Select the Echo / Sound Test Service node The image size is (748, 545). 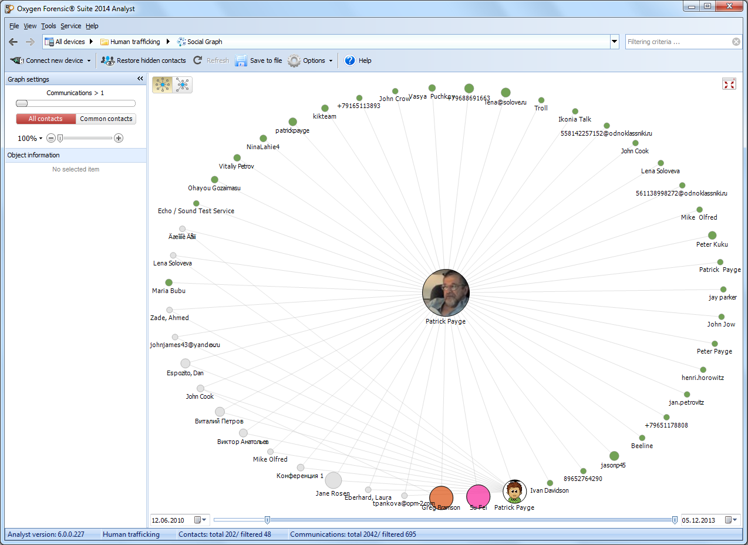click(x=196, y=203)
